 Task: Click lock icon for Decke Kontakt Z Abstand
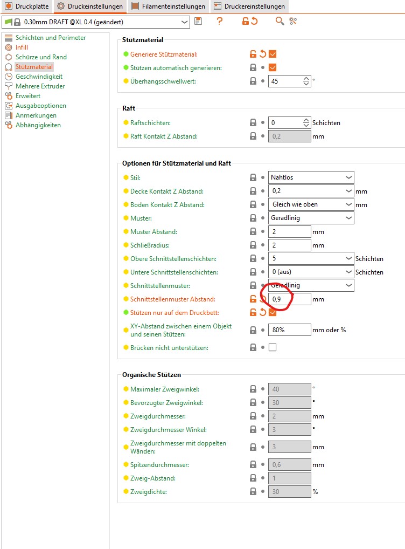coord(253,191)
